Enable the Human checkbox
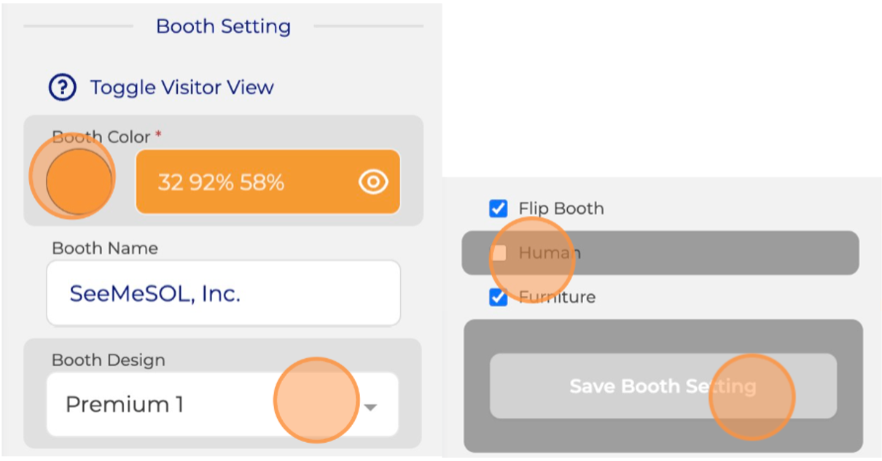Screen dimensions: 882x461 (x=499, y=253)
